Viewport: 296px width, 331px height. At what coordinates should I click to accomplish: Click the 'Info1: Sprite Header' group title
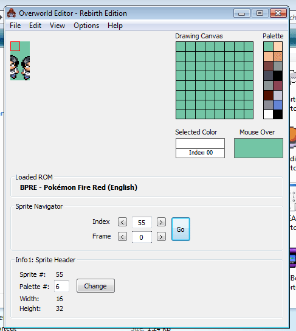[46, 260]
